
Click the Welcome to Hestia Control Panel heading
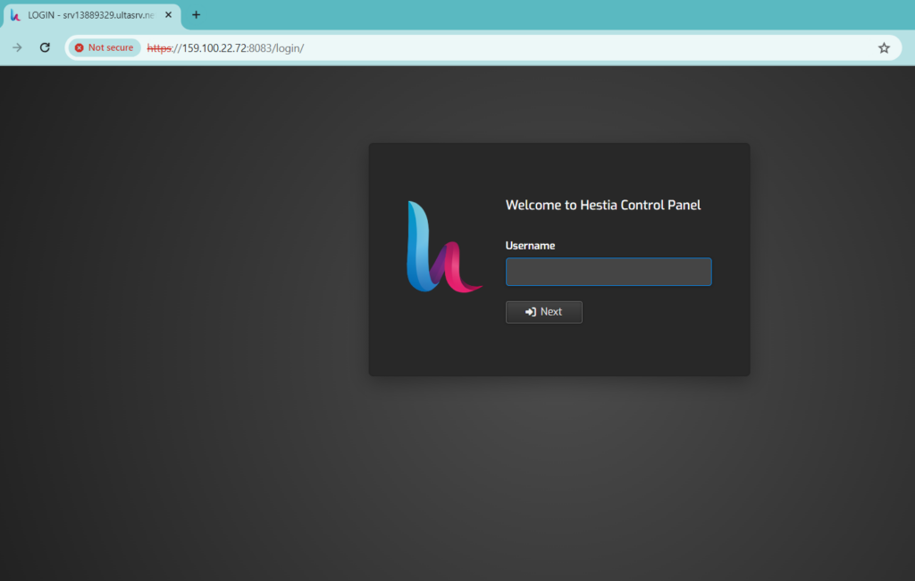click(x=603, y=205)
